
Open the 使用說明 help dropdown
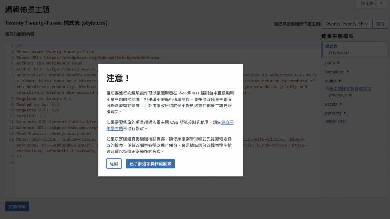[x=372, y=3]
